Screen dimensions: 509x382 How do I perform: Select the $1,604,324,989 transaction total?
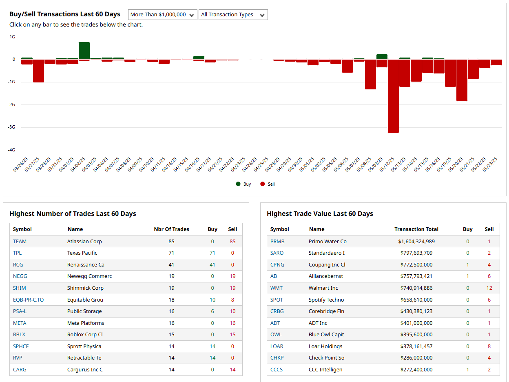point(416,241)
